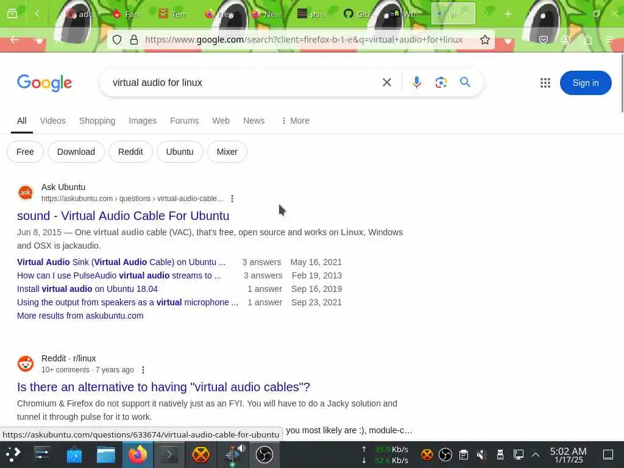Image resolution: width=624 pixels, height=468 pixels.
Task: Open the KDE application launcher
Action: click(13, 455)
